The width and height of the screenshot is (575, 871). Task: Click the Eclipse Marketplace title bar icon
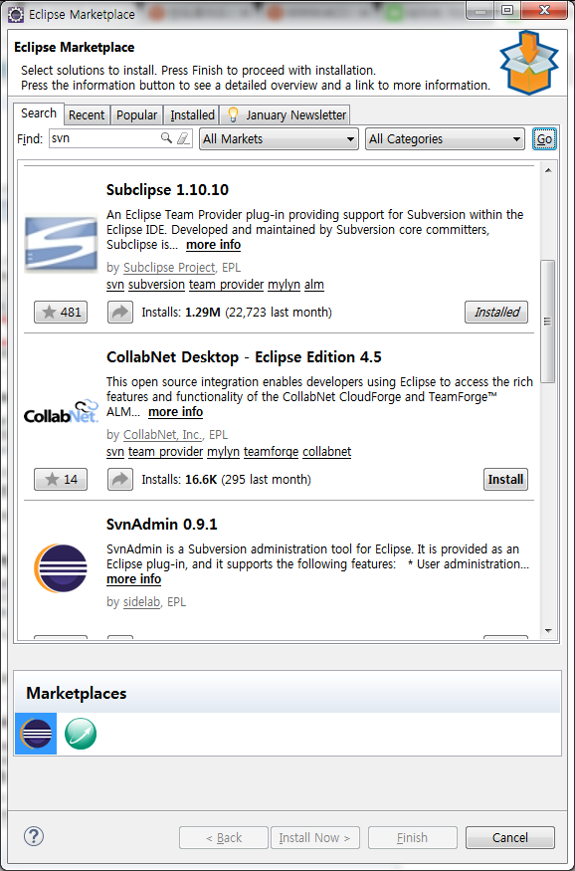coord(15,14)
